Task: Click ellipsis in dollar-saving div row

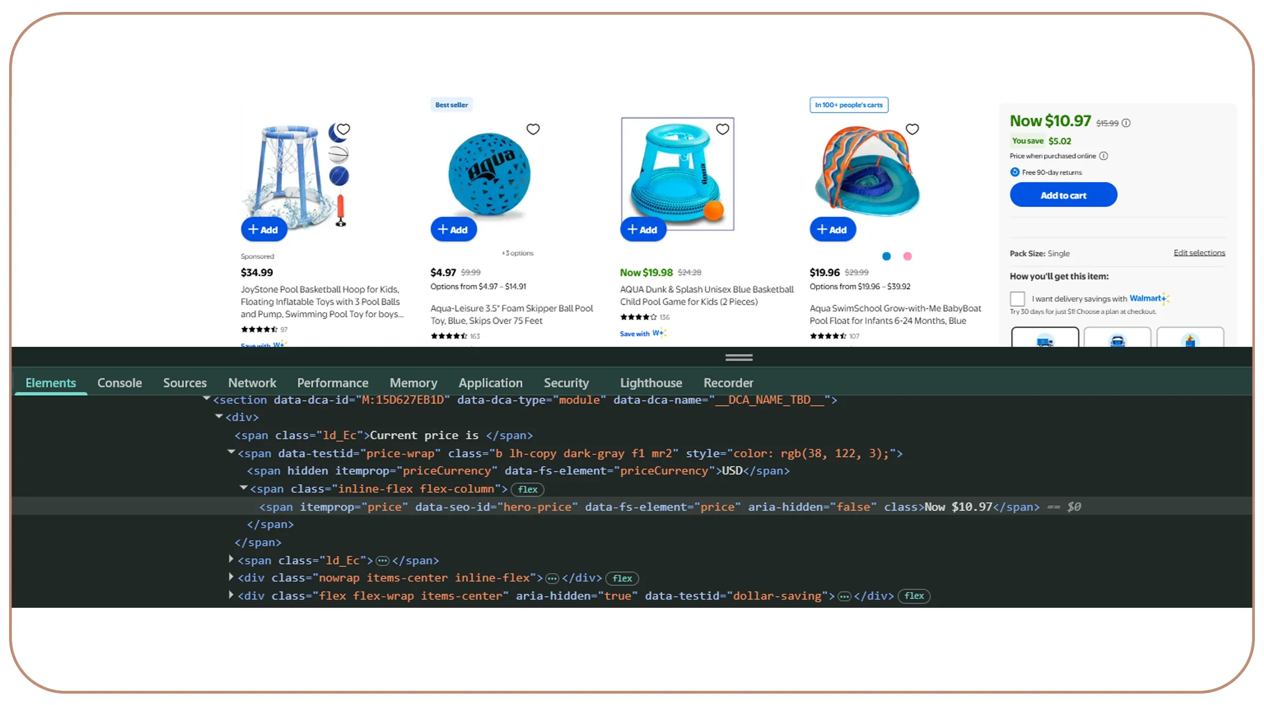Action: (x=844, y=596)
